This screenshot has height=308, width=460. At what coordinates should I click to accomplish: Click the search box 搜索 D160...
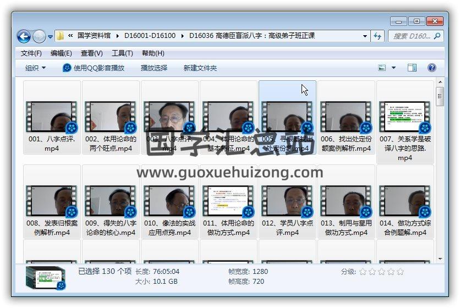[x=411, y=36]
